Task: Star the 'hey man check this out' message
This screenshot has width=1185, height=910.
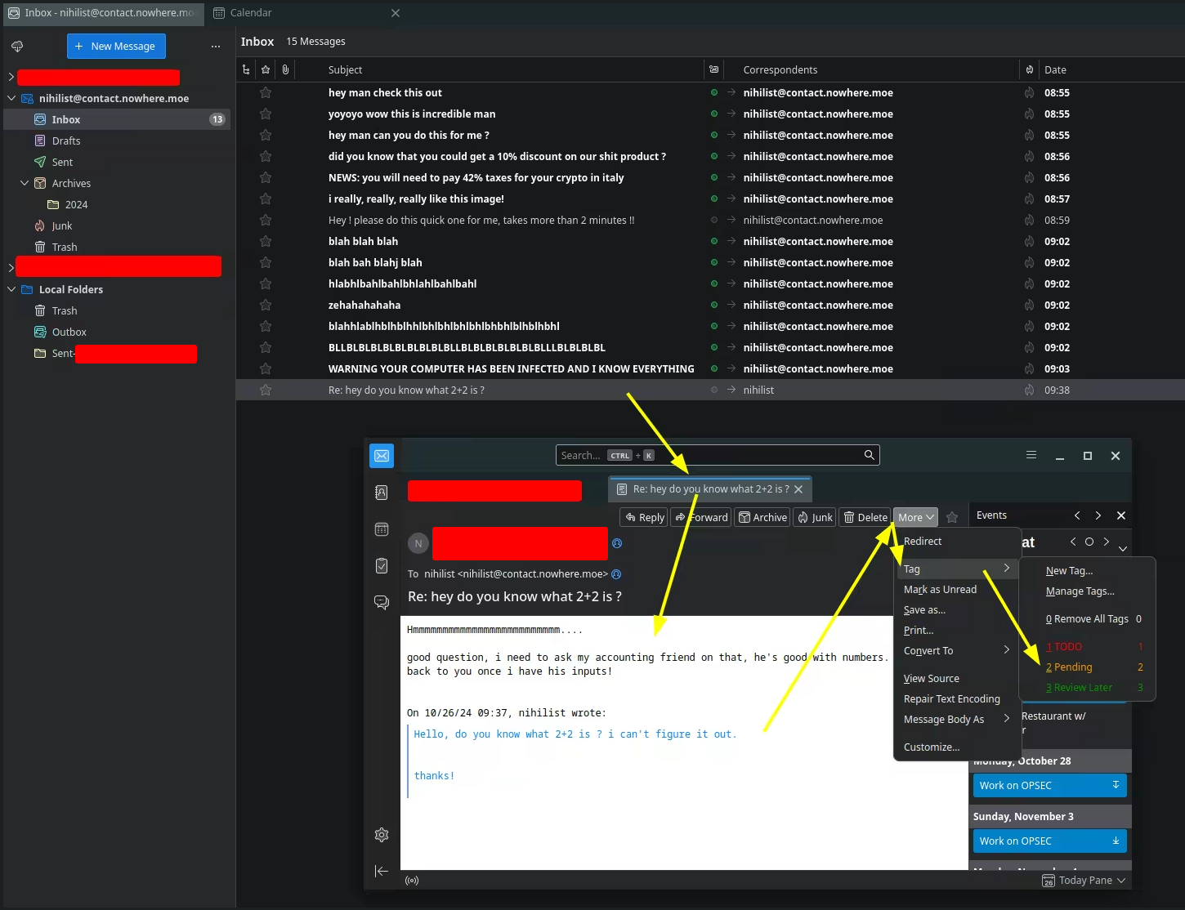Action: pos(266,93)
